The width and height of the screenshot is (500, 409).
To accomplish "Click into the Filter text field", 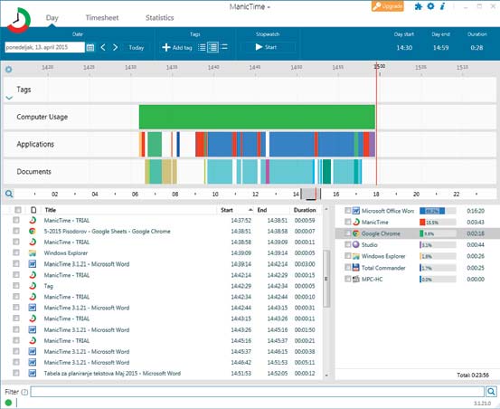I will pyautogui.click(x=258, y=392).
